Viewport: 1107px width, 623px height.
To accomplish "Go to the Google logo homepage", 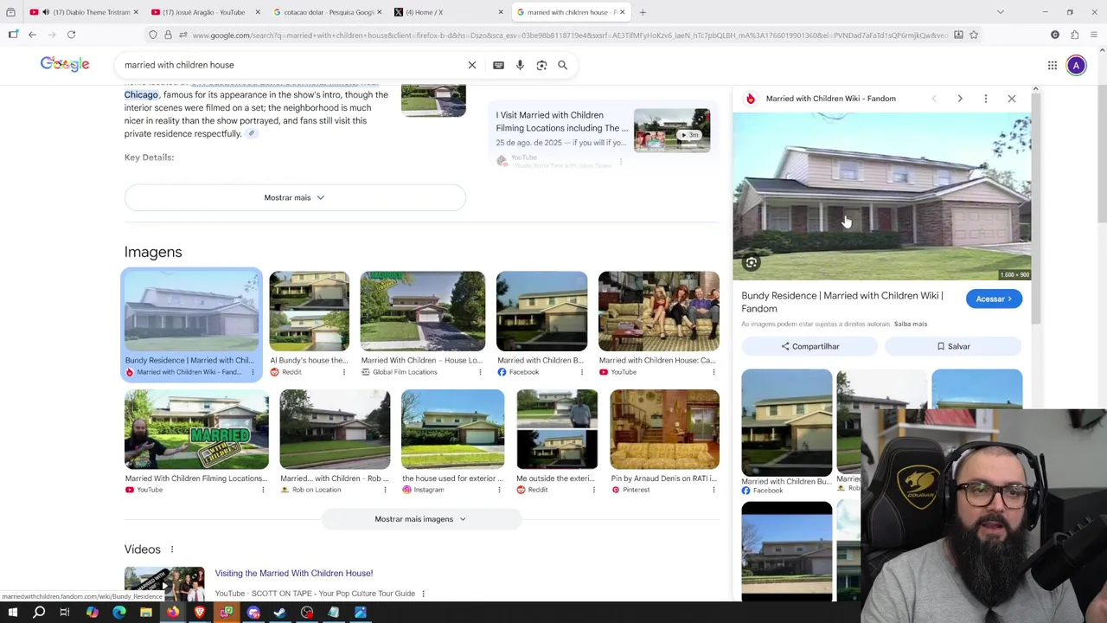I will tap(65, 64).
